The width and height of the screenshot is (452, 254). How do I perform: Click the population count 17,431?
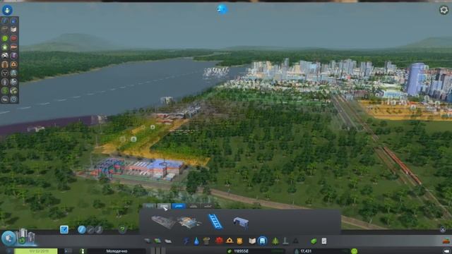(x=306, y=251)
